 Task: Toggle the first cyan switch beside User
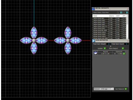(x=121, y=12)
